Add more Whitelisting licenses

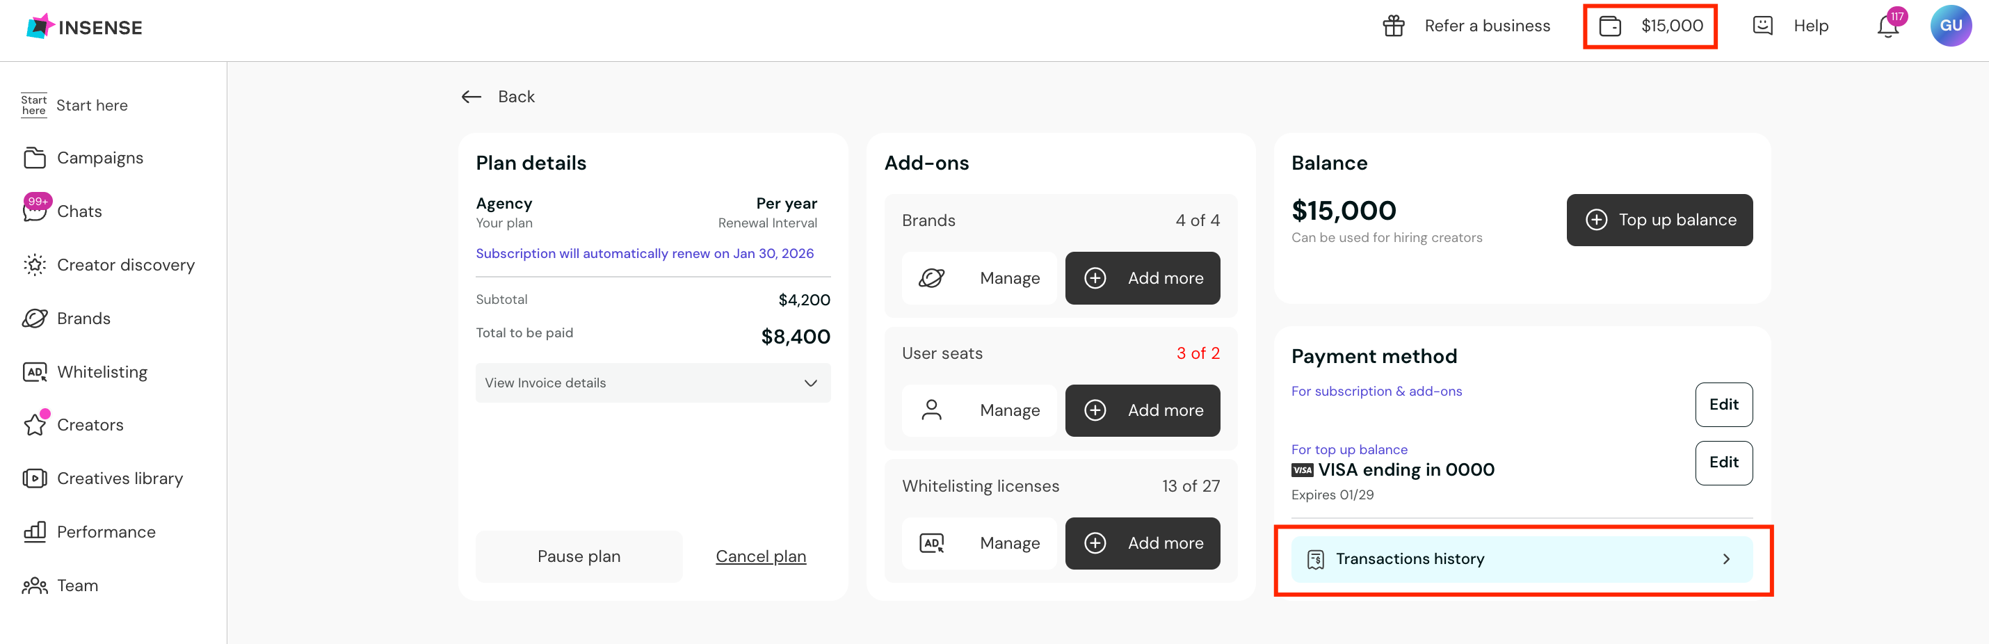click(1142, 544)
